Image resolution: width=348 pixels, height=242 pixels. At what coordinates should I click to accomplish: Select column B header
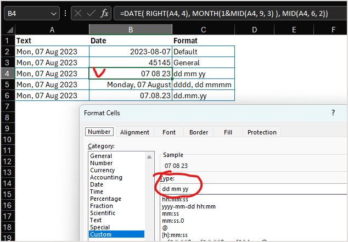131,30
